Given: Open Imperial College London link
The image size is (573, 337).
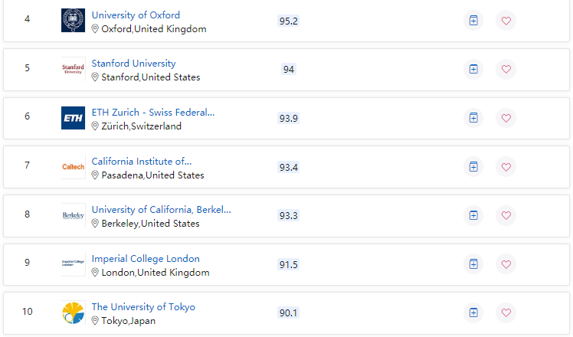Looking at the screenshot, I should pyautogui.click(x=146, y=258).
